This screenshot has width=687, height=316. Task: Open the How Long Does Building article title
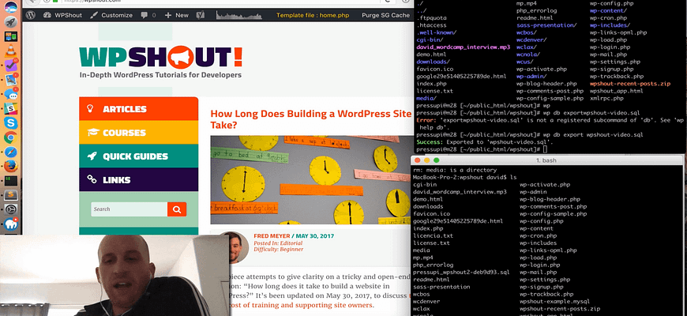[x=311, y=119]
